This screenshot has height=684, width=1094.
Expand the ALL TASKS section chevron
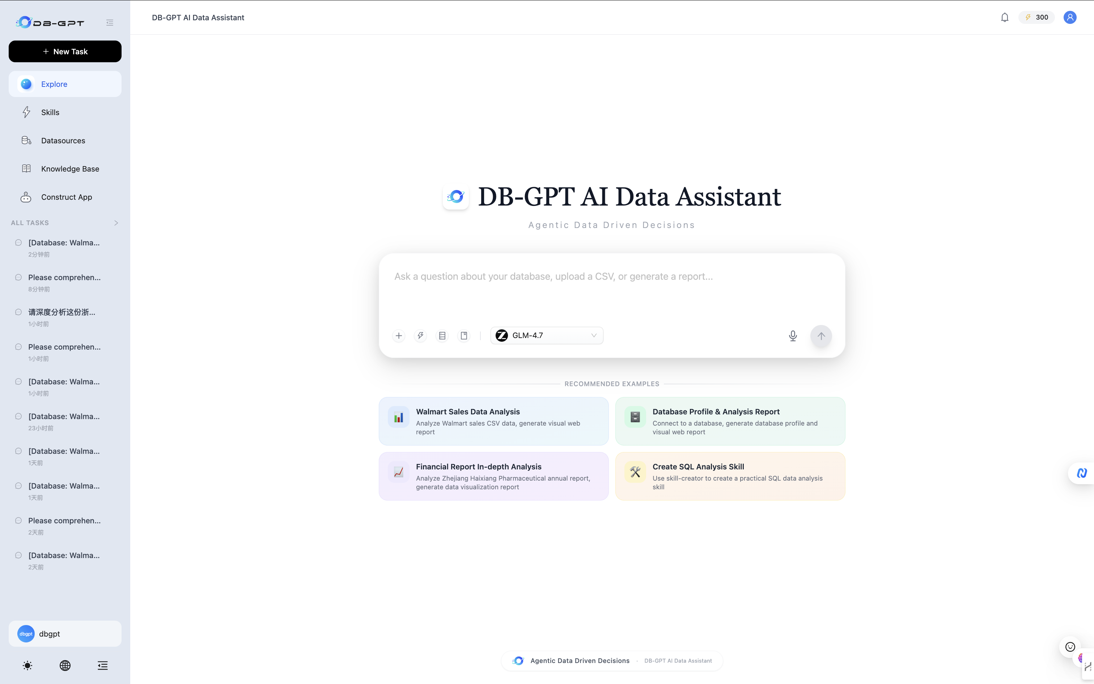tap(116, 223)
